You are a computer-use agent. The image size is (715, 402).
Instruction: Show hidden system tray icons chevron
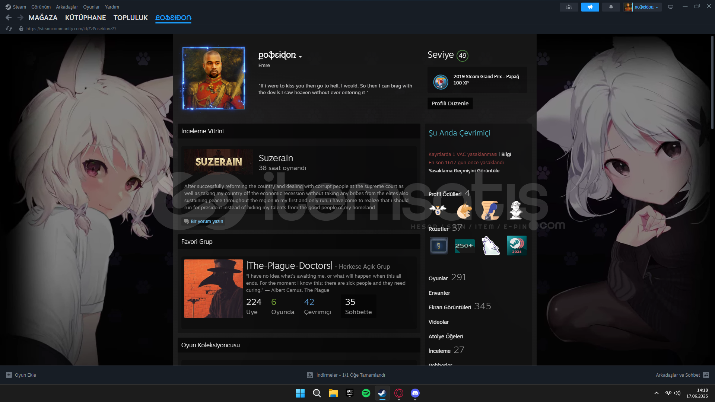657,393
